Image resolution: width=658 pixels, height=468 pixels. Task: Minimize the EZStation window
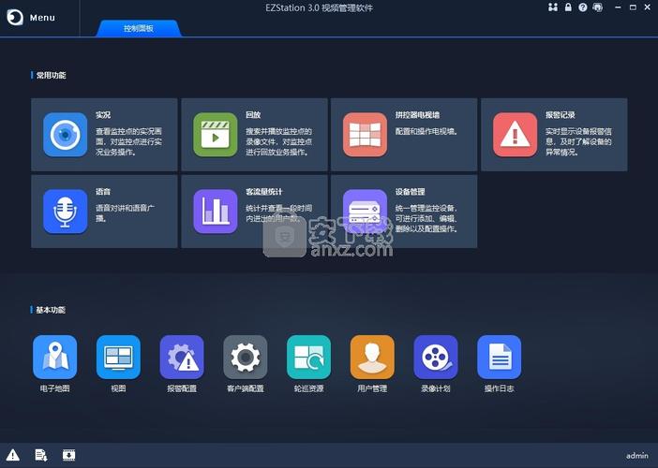click(x=618, y=7)
